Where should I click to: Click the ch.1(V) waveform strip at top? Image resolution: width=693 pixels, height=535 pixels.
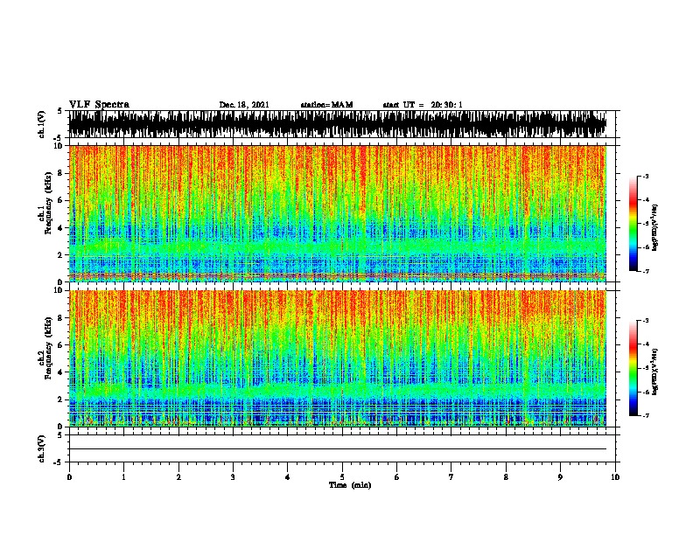338,124
